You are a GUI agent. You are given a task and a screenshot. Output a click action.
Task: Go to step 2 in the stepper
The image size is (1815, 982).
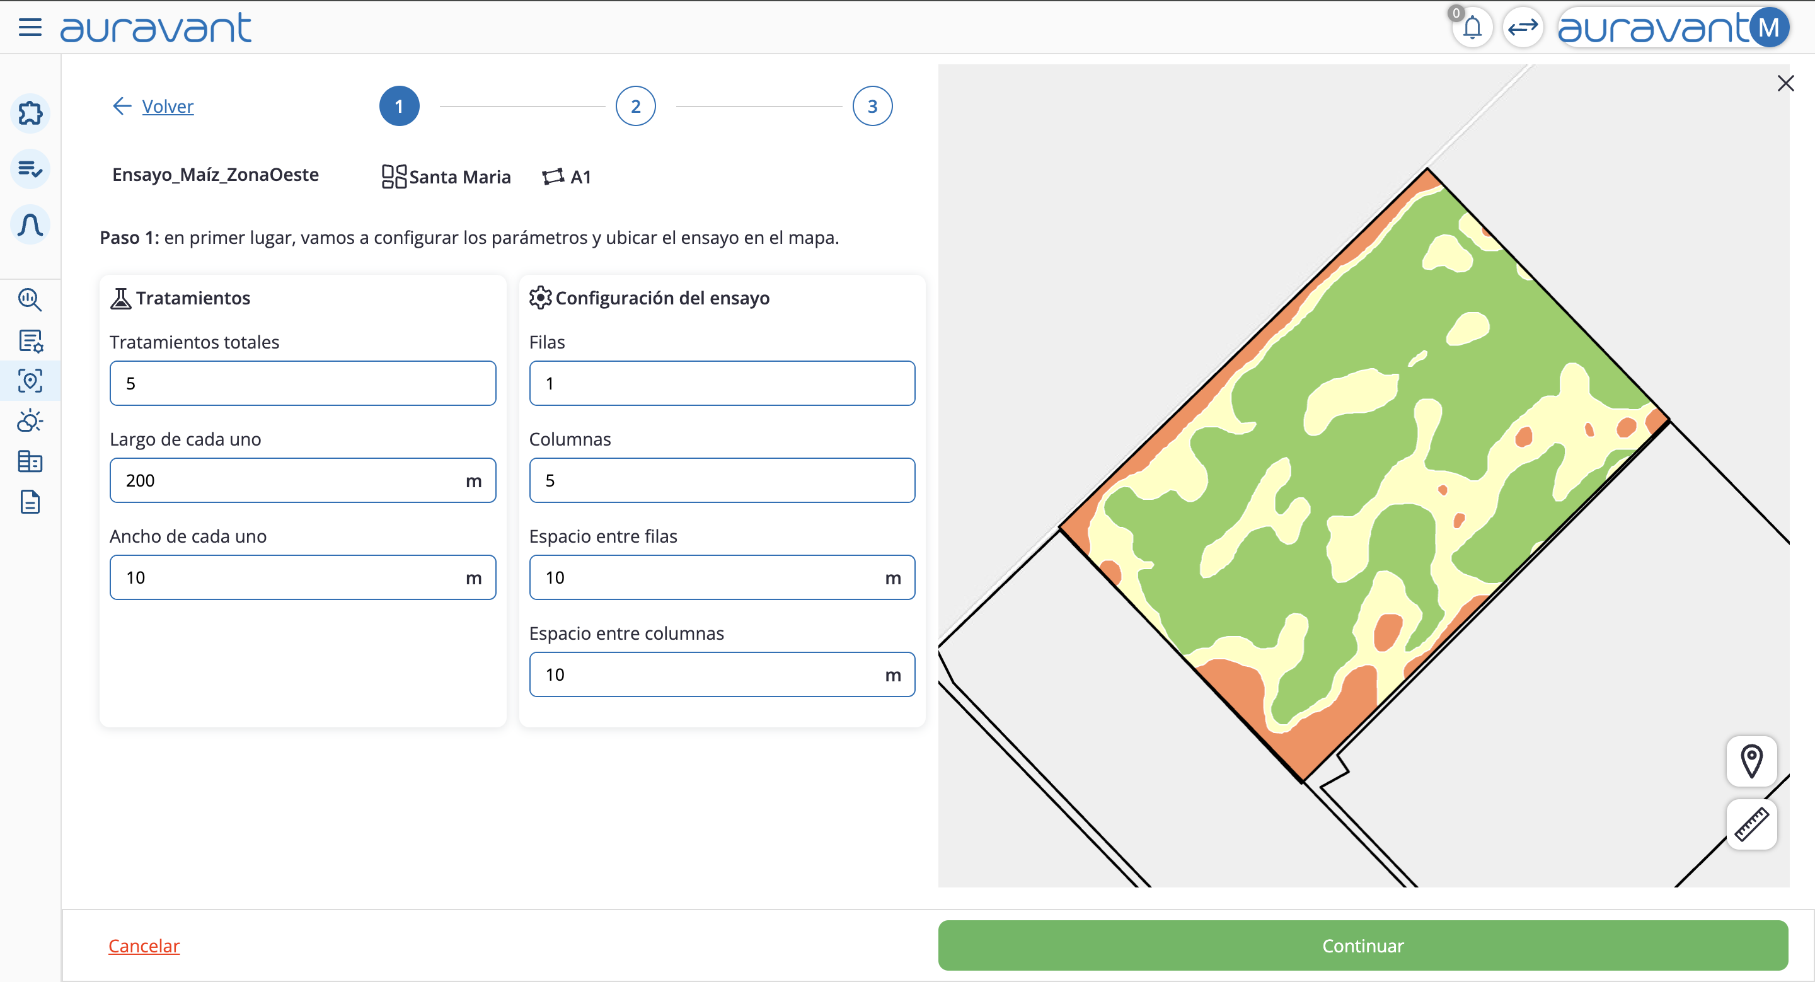(635, 107)
